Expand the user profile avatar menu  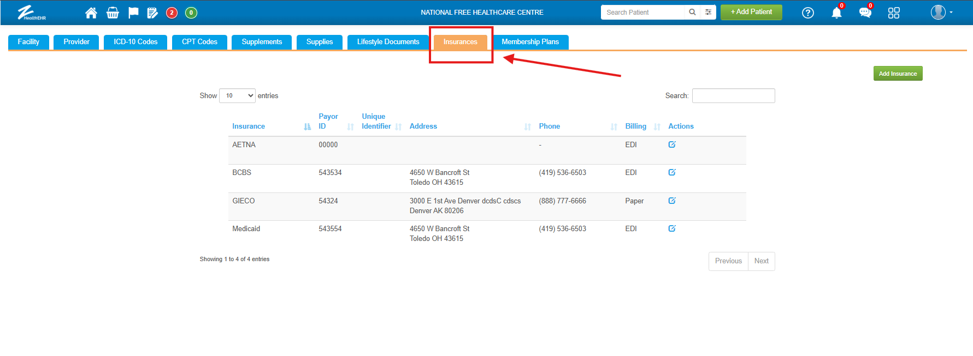click(941, 12)
